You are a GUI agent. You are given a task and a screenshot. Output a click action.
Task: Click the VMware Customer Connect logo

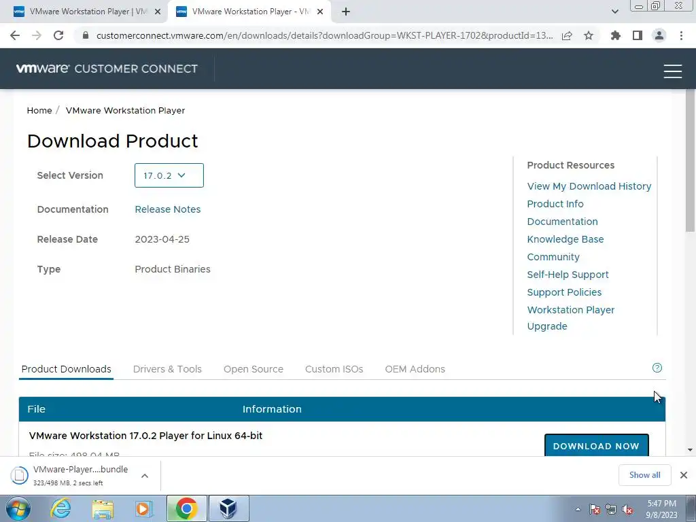pos(107,69)
